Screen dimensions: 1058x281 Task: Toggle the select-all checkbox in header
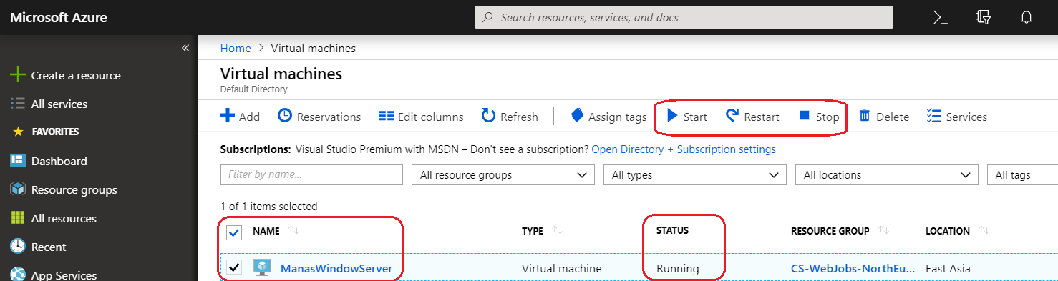tap(234, 232)
